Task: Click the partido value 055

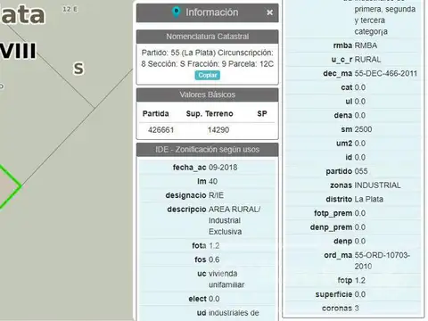Action: pyautogui.click(x=361, y=171)
